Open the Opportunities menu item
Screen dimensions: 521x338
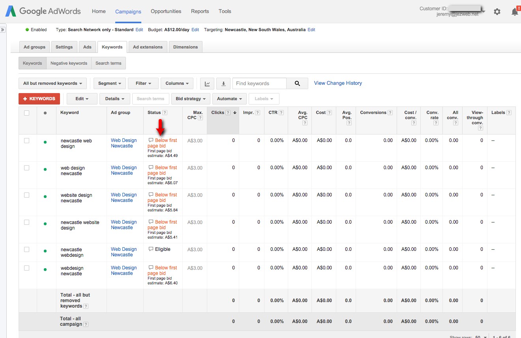166,11
